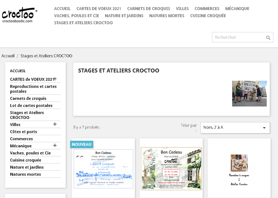278x198 pixels.
Task: Expand CARTES de VOEUX 2021 subcategories
Action: pos(55,79)
